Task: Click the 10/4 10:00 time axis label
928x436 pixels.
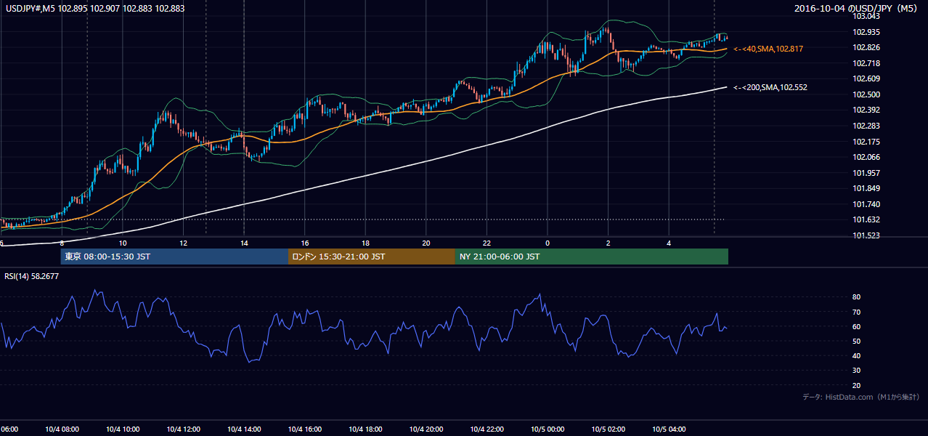Action: [123, 429]
